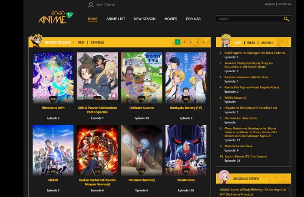Open the Contact us link
304x197 pixels.
284,4
